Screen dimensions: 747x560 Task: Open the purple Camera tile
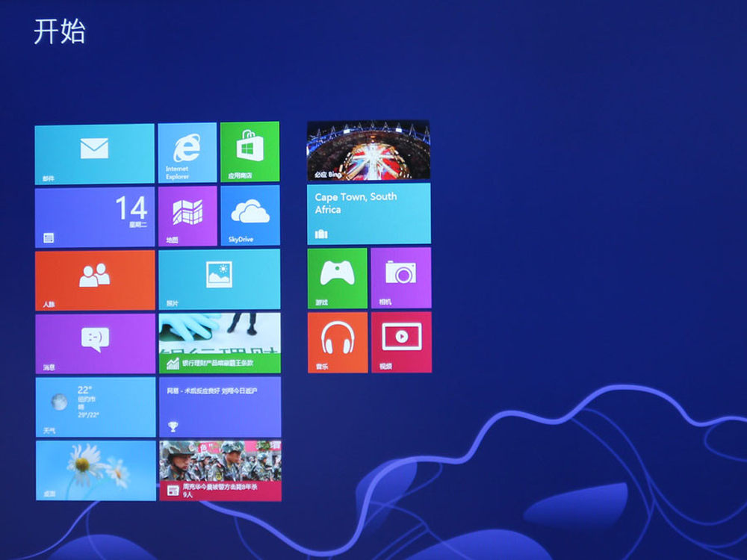[x=400, y=278]
